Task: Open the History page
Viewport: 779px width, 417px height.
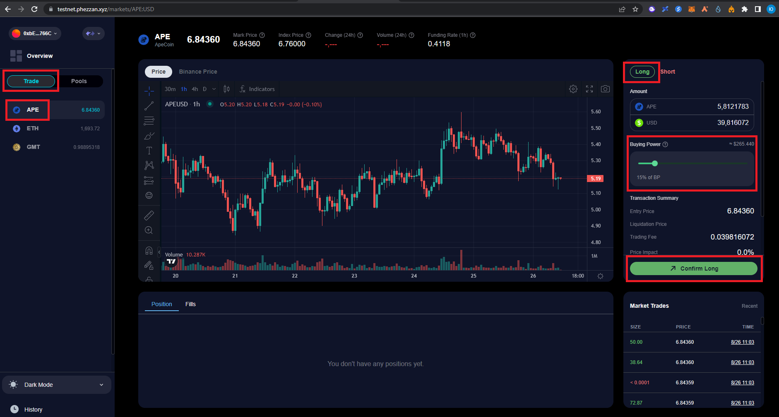Action: tap(26, 409)
